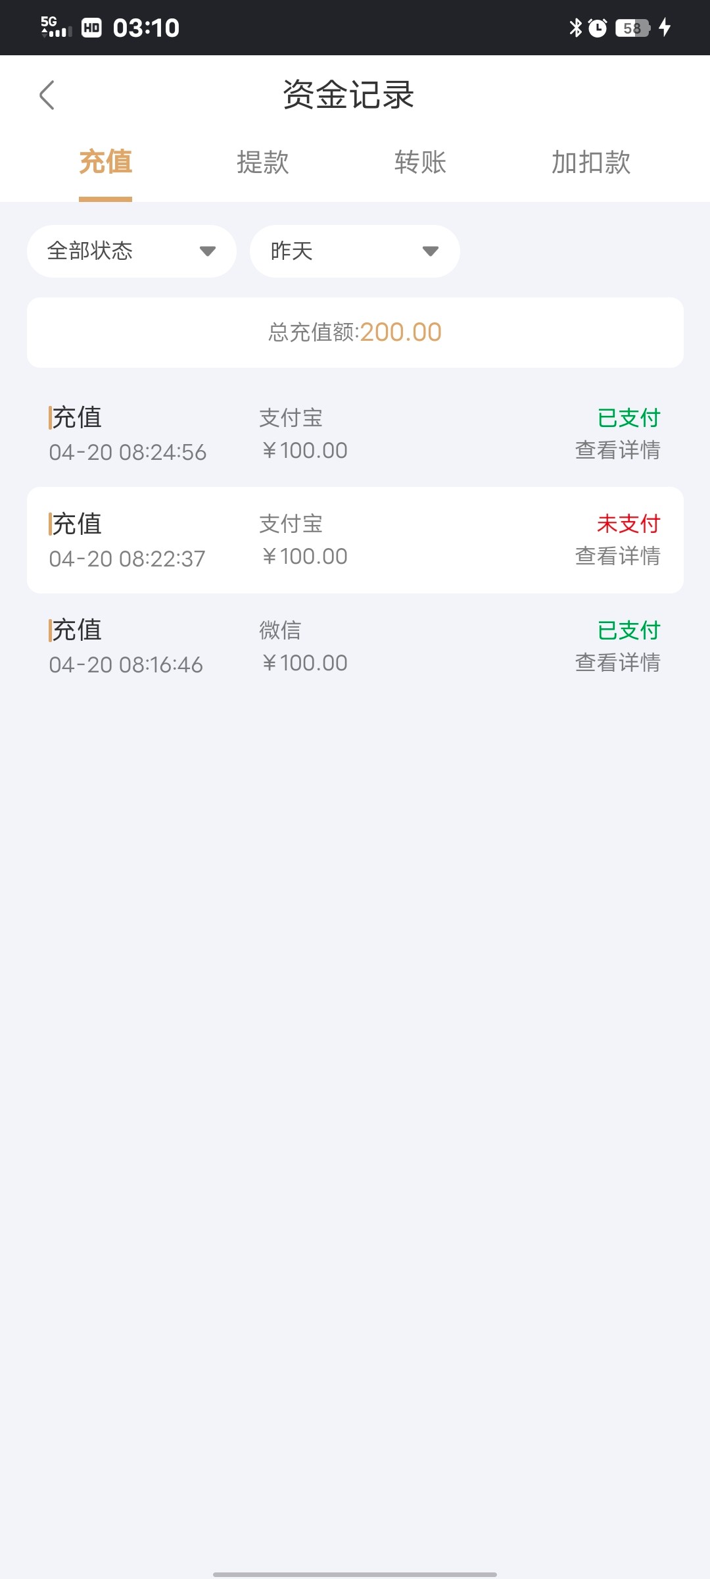Select the 充值 tab
710x1579 pixels.
coord(106,163)
